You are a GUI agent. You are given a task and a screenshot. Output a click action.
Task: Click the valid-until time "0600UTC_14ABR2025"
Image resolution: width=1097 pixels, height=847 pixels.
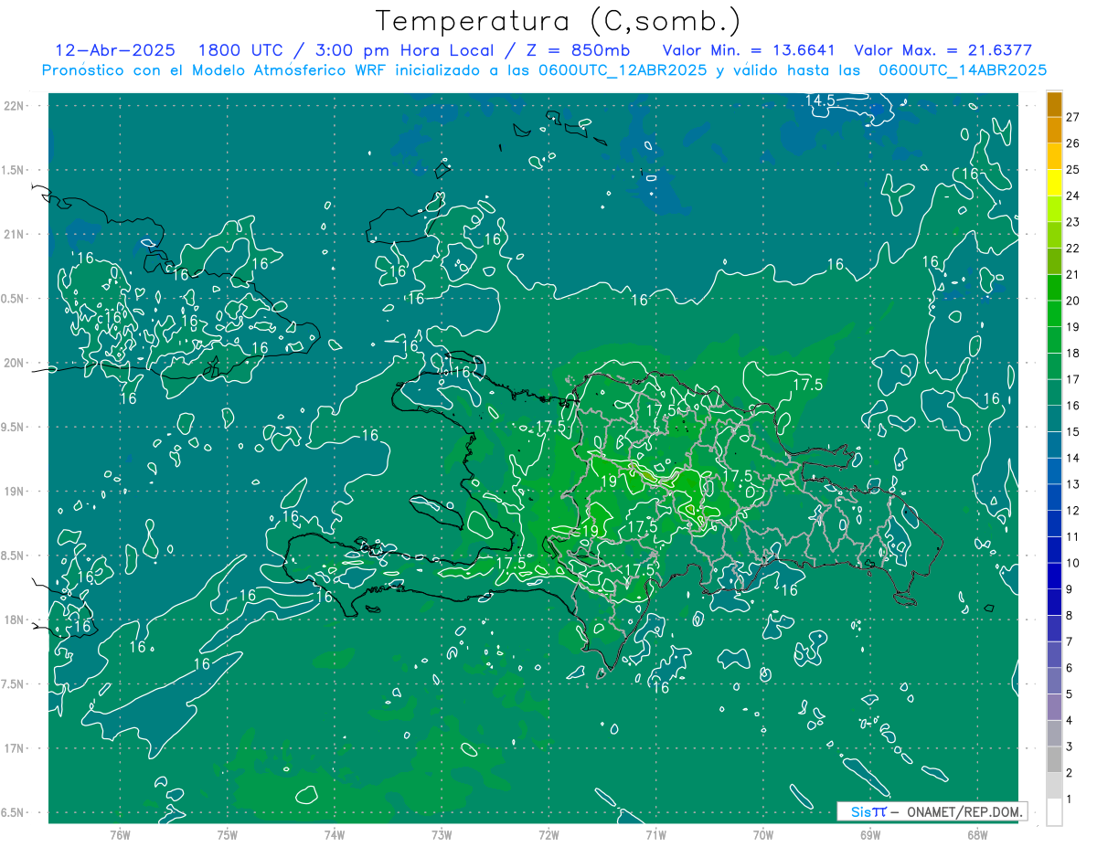point(962,70)
